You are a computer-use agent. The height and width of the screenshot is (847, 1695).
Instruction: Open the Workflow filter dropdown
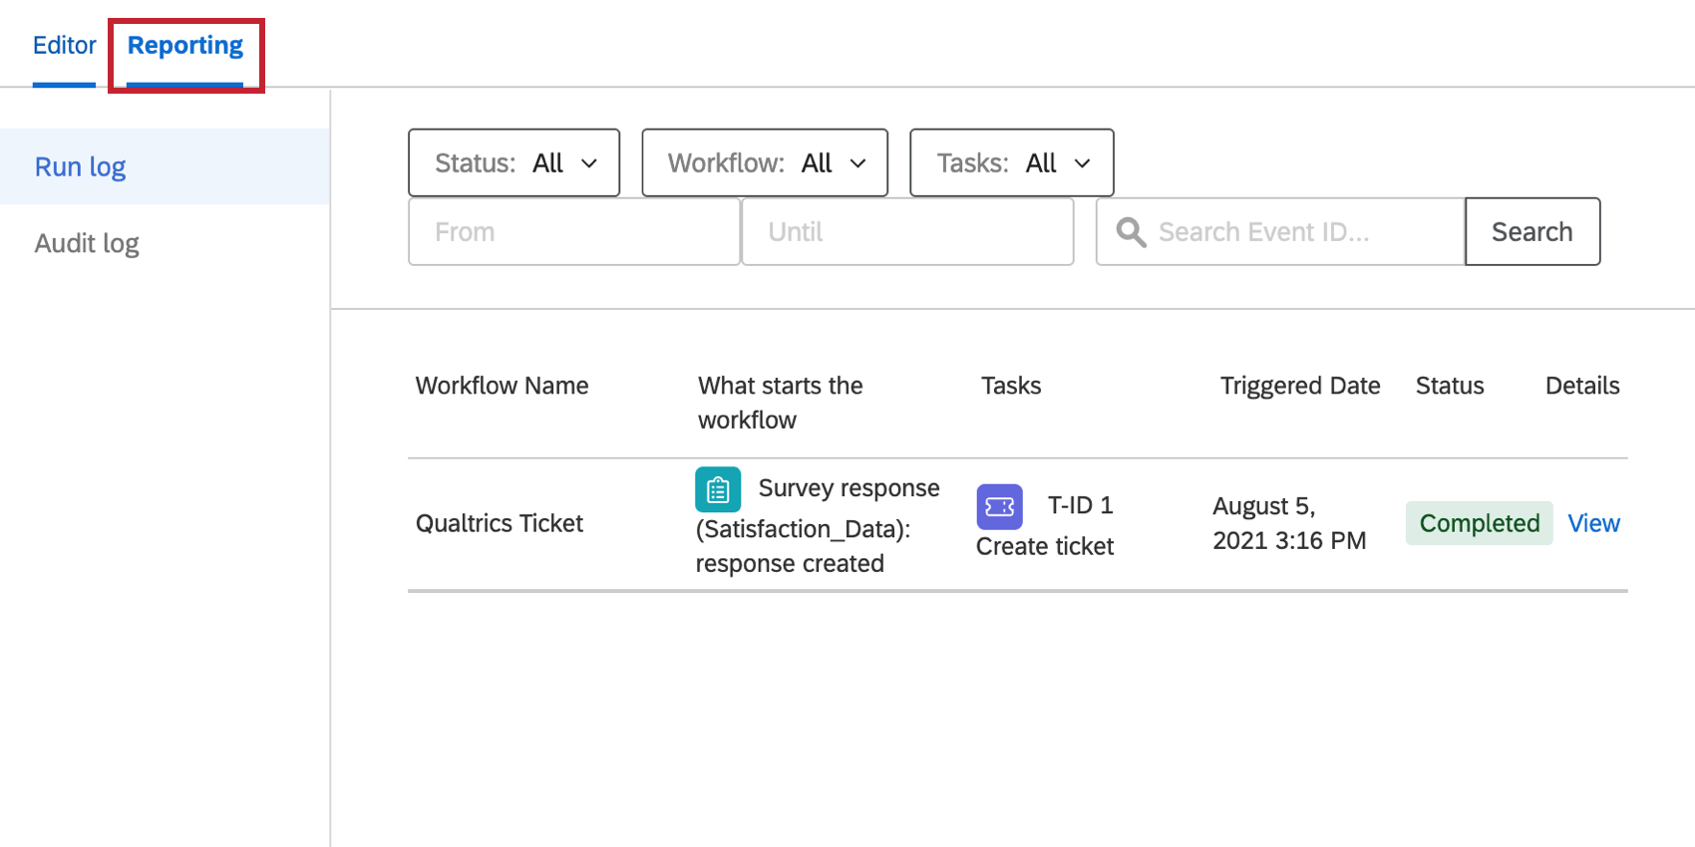pyautogui.click(x=765, y=162)
